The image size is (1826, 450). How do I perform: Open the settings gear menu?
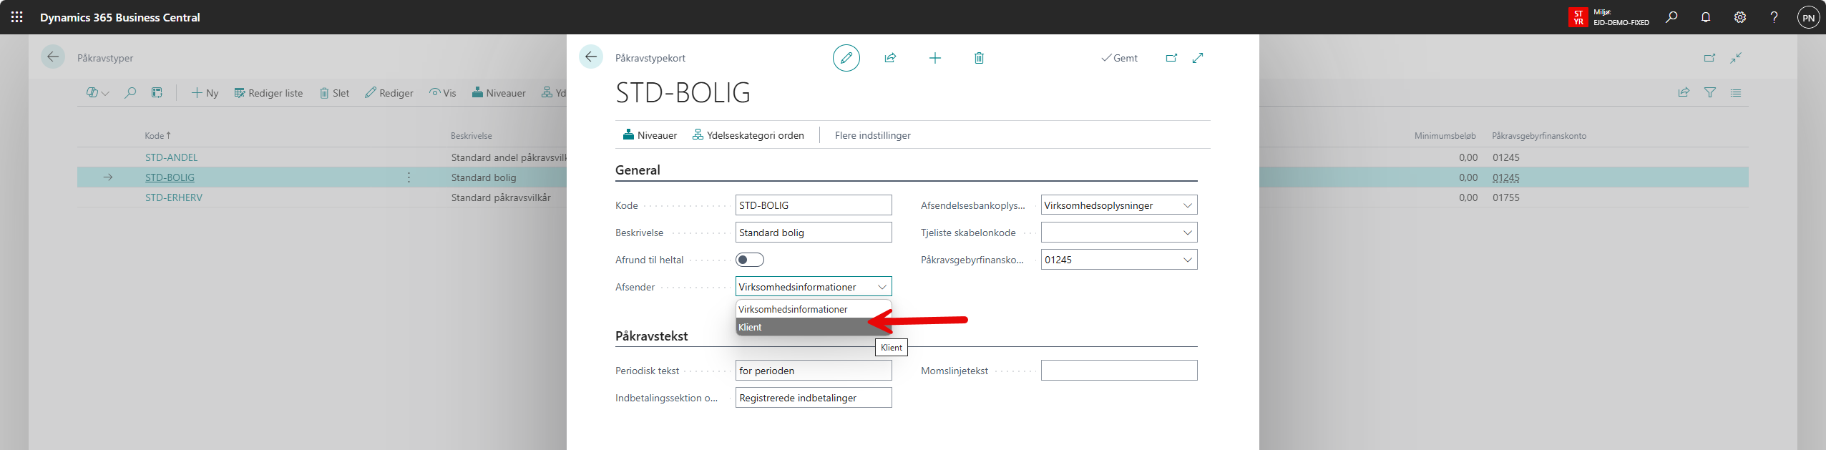1740,17
